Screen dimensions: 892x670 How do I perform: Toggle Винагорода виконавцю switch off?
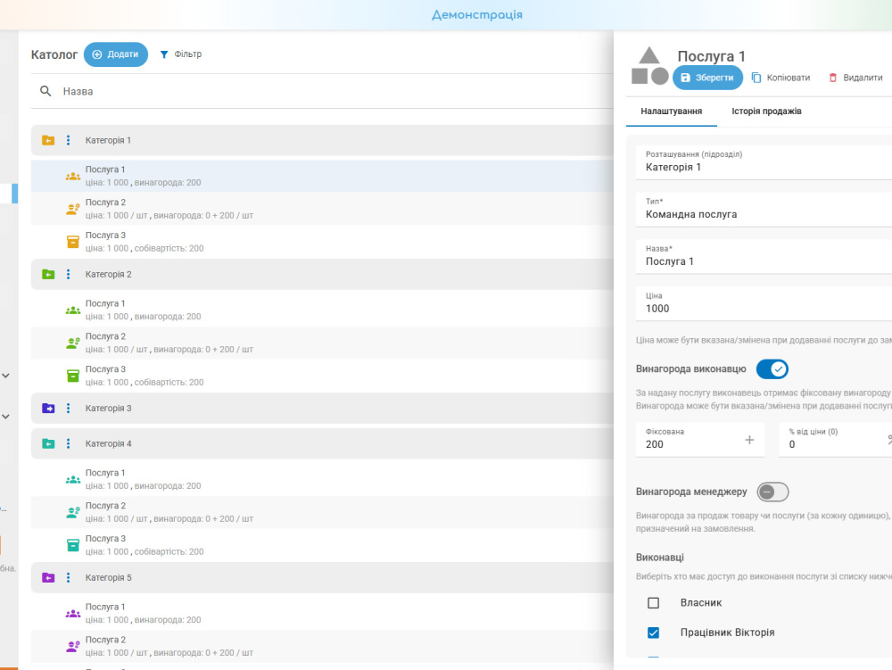tap(772, 369)
